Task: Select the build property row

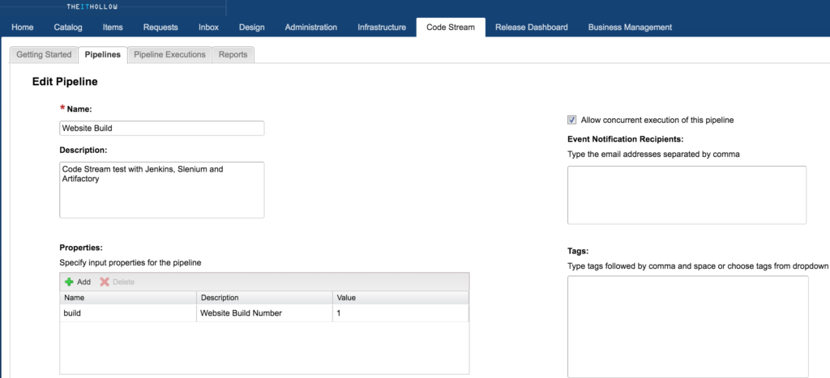Action: 128,313
